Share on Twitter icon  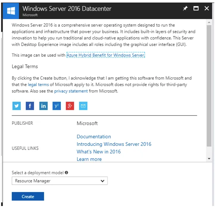17,106
